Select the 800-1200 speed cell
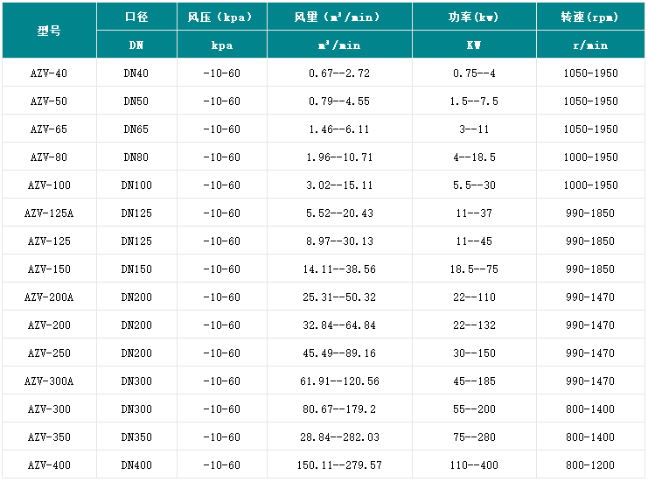This screenshot has width=648, height=482. tap(590, 465)
